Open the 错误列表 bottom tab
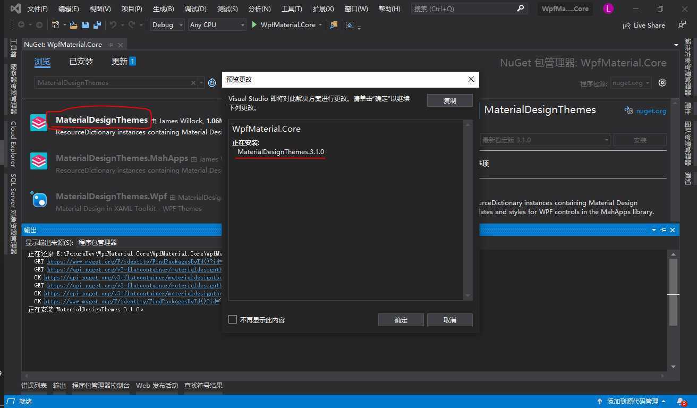Screen dimensions: 697x408 34,386
